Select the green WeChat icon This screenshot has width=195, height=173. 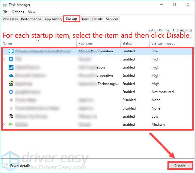pos(11,124)
